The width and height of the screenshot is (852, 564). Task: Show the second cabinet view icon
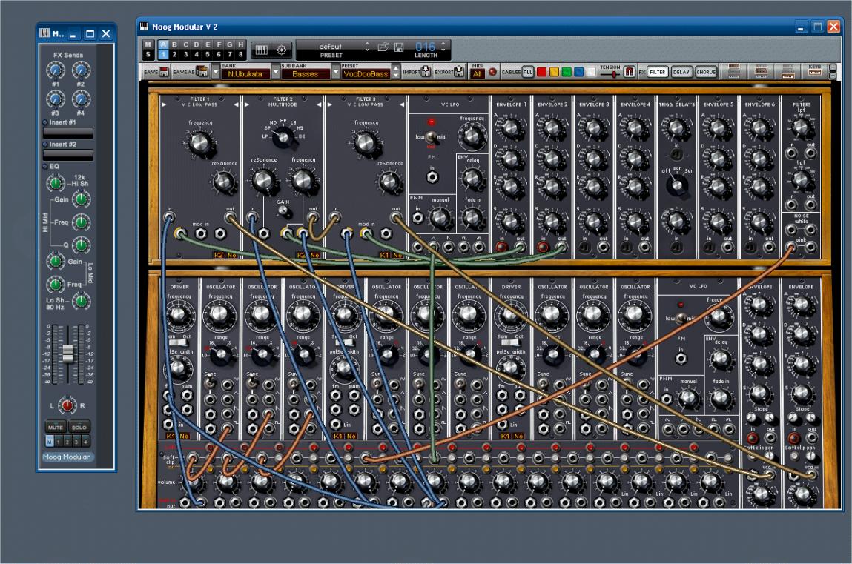pos(761,71)
